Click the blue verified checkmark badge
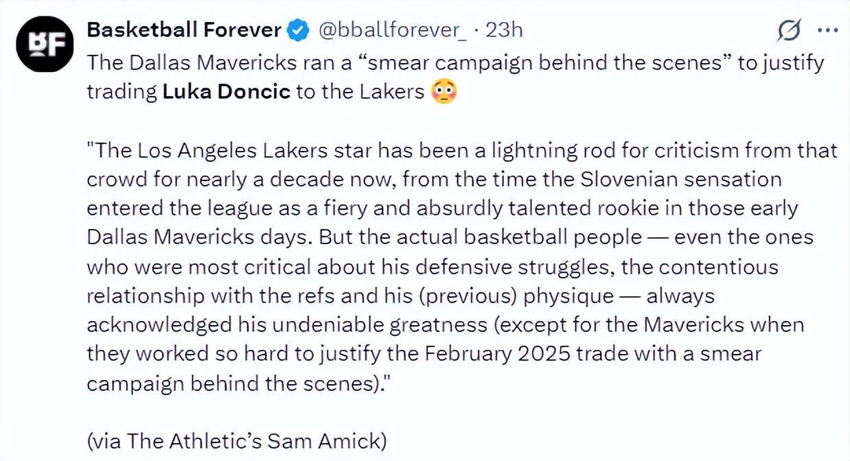This screenshot has width=850, height=461. pos(297,30)
